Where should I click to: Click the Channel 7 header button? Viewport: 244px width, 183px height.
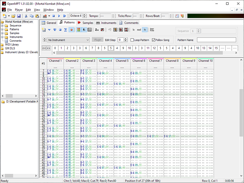(x=156, y=61)
